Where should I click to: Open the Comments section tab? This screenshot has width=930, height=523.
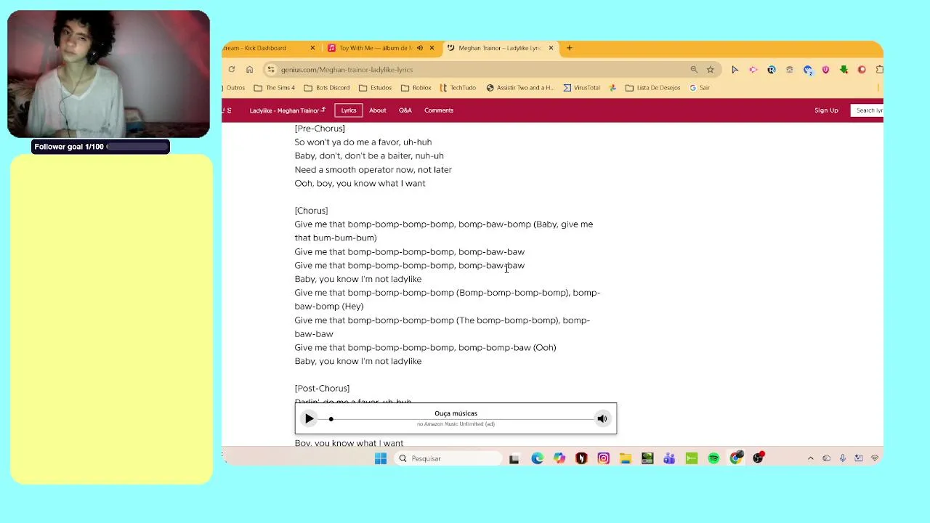tap(439, 110)
